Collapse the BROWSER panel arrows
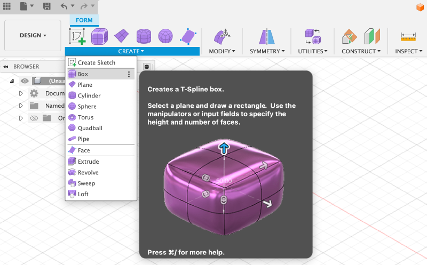Screen dimensions: 427x265 (x=6, y=67)
